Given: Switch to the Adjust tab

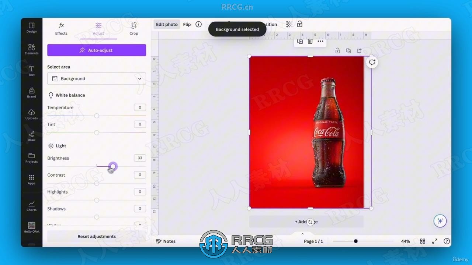Looking at the screenshot, I should (98, 29).
